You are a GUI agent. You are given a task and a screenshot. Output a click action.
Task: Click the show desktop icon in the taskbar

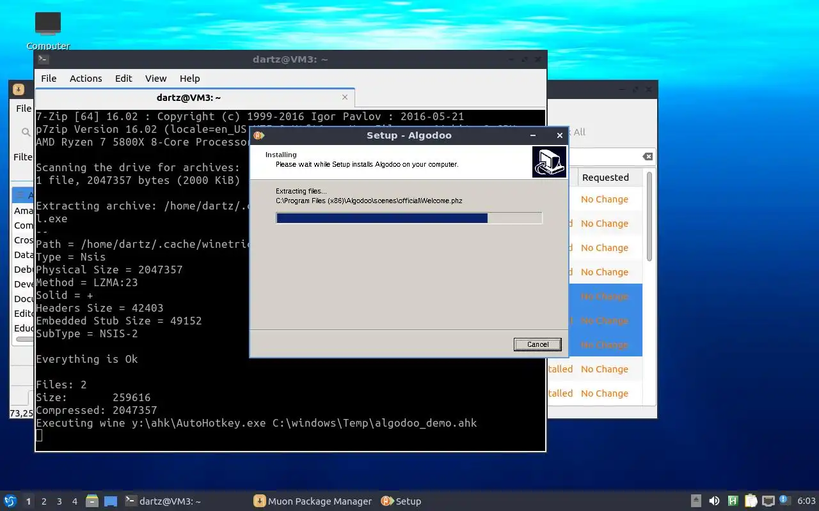[111, 501]
